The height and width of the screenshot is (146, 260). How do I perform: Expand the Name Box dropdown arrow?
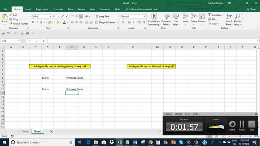click(18, 41)
